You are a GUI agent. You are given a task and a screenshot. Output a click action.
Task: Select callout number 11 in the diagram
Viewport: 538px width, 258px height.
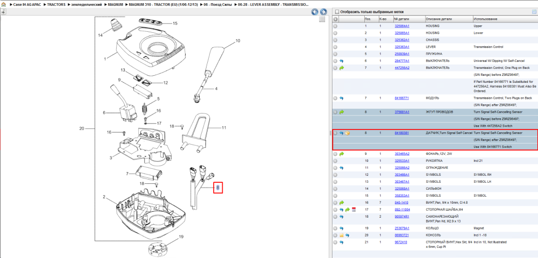click(224, 128)
